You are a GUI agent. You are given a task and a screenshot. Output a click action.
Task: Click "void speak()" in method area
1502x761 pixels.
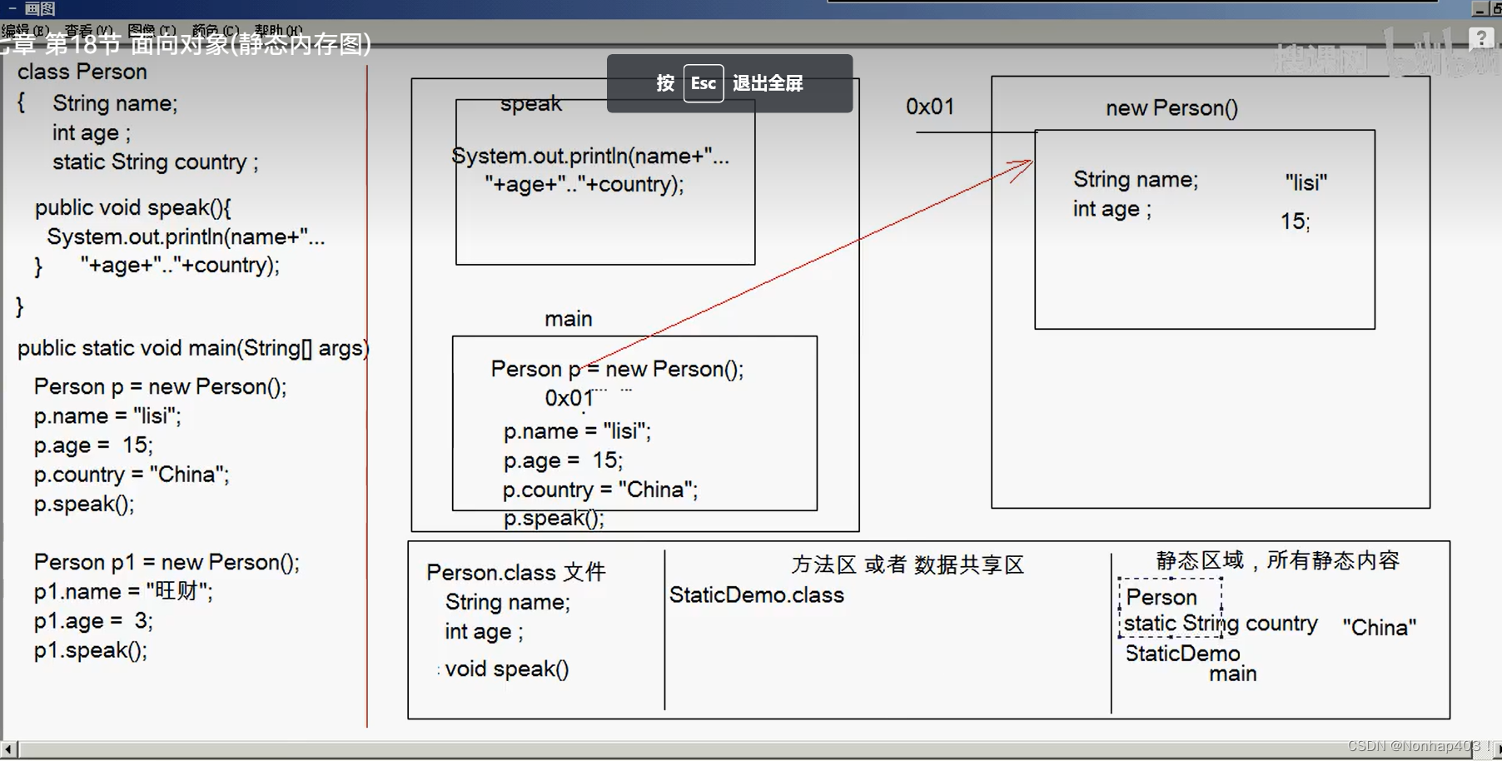tap(507, 669)
